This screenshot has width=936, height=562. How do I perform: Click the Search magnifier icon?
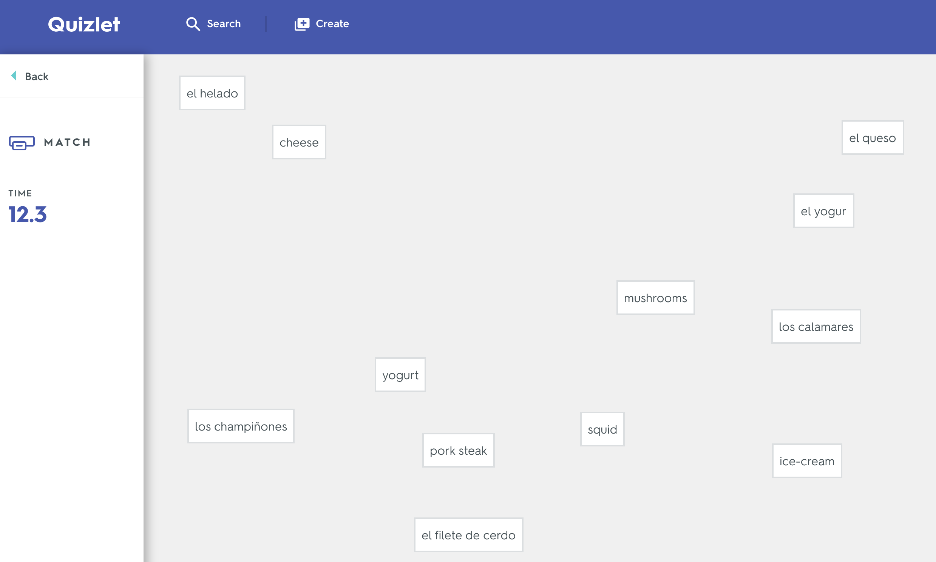click(193, 24)
